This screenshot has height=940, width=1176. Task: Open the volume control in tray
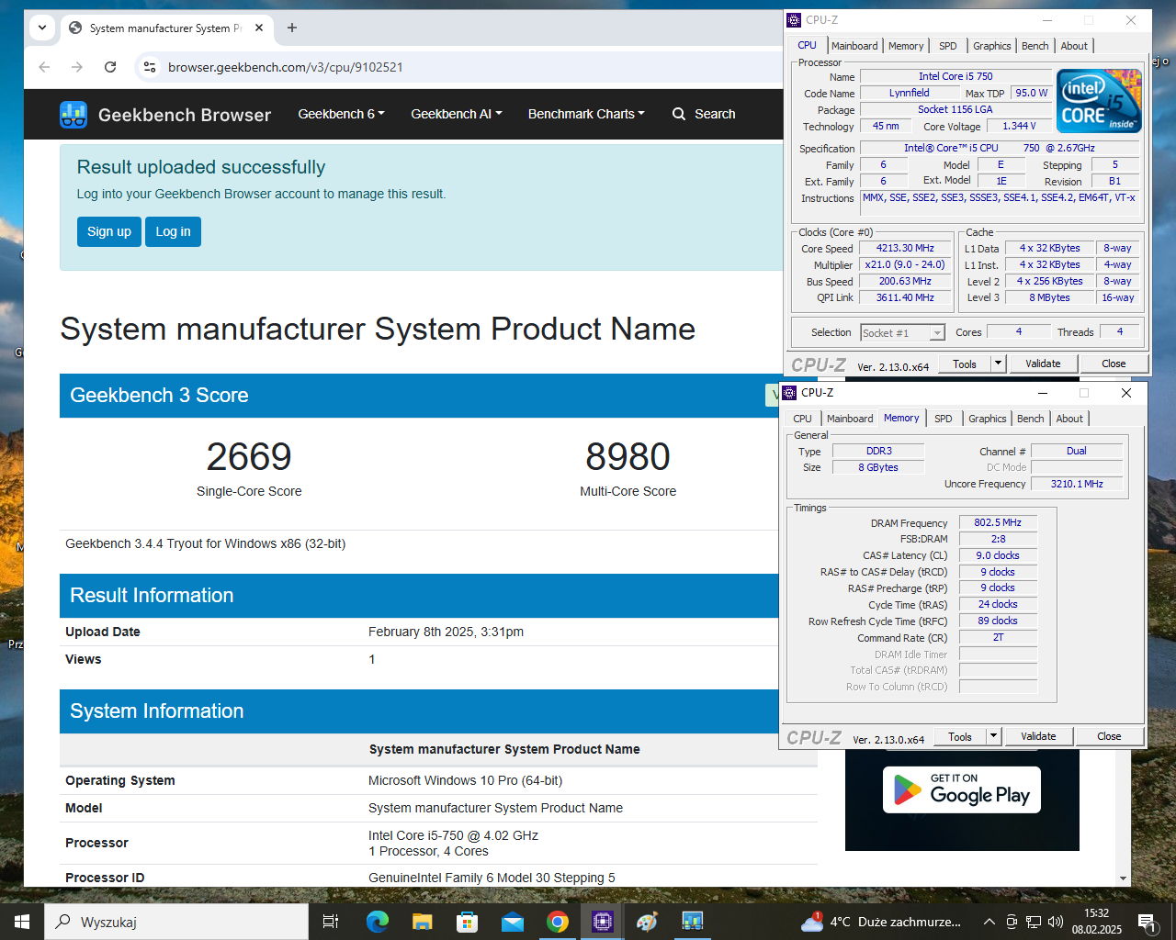[x=1055, y=922]
